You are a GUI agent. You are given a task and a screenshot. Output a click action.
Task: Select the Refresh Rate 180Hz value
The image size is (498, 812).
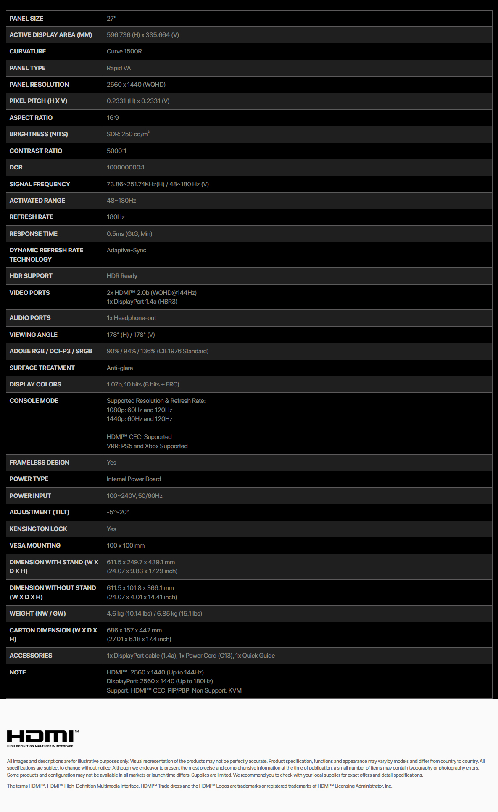coord(116,217)
